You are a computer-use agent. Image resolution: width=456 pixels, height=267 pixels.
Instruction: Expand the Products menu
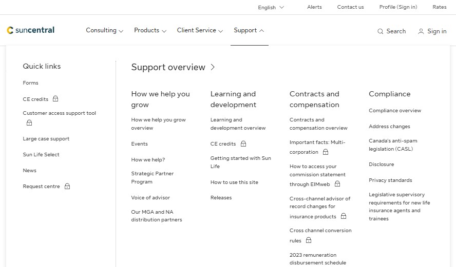(x=150, y=30)
